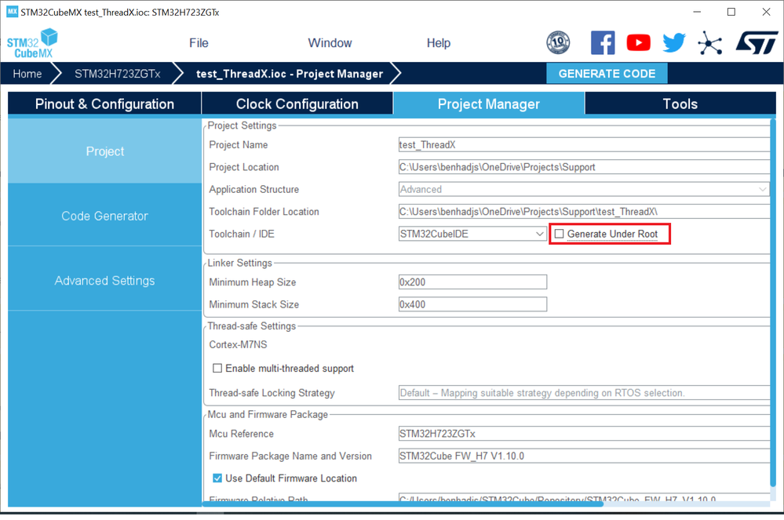Viewport: 784px width, 520px height.
Task: Open the YouTube icon link
Action: coord(639,42)
